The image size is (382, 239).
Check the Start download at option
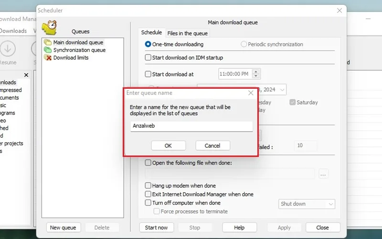(148, 74)
